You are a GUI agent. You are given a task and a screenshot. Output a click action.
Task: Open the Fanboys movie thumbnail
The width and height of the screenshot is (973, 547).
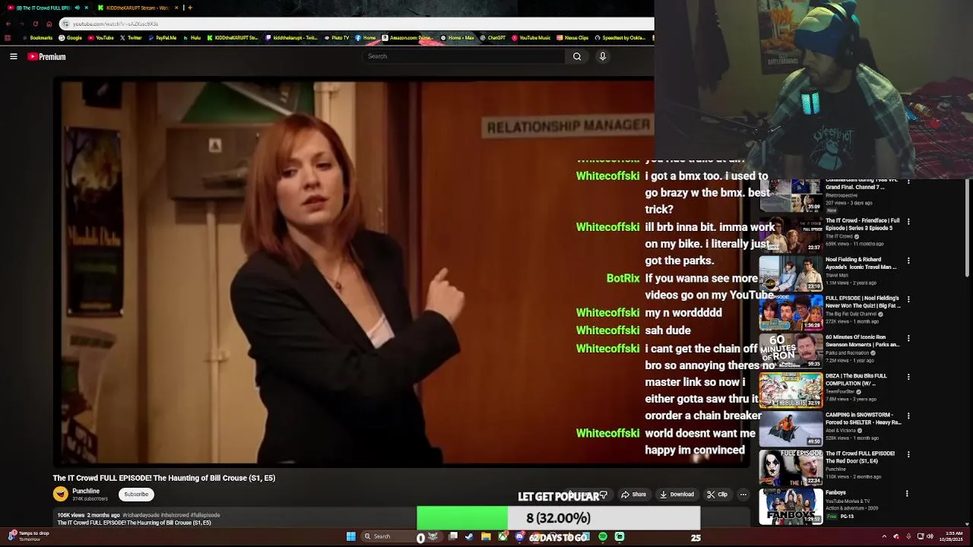[791, 507]
